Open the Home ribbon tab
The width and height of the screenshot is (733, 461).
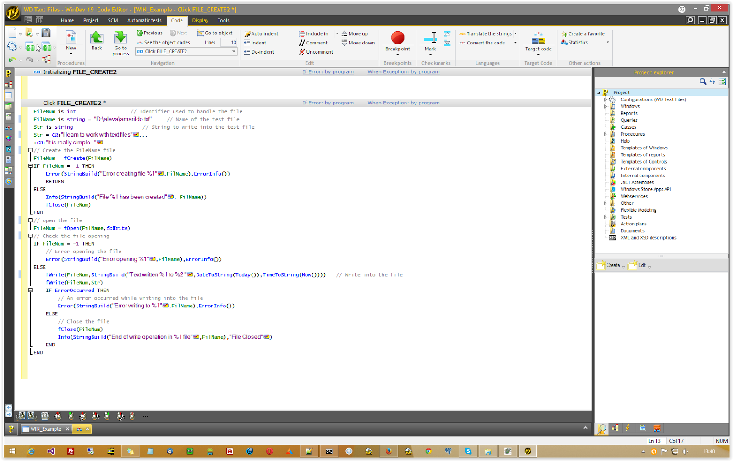pyautogui.click(x=67, y=20)
